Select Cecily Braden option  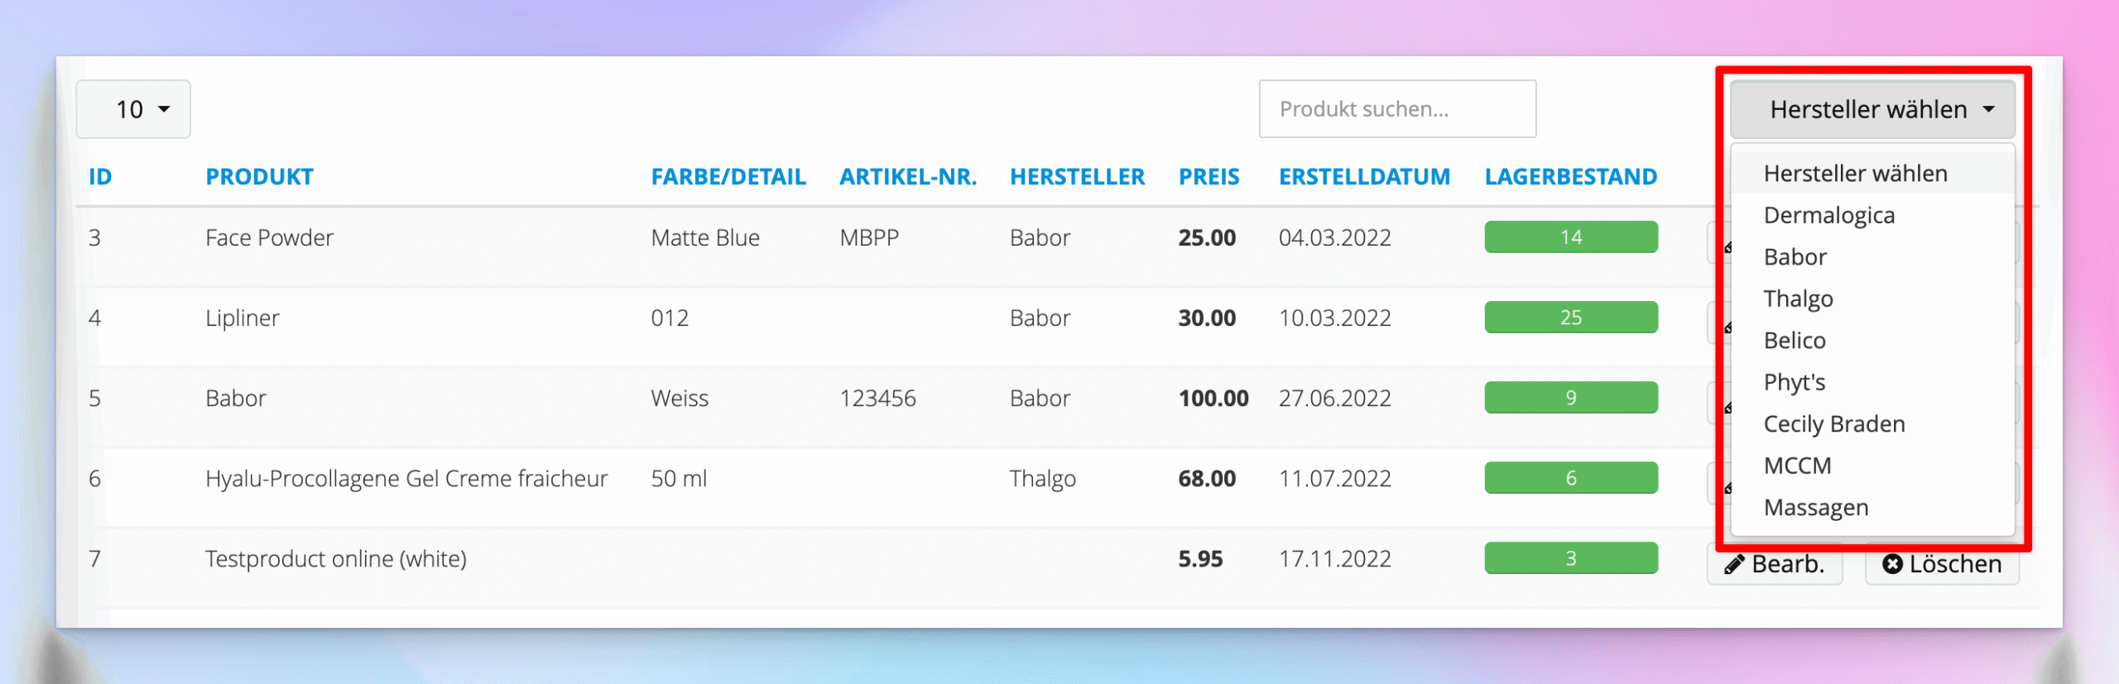pyautogui.click(x=1833, y=424)
